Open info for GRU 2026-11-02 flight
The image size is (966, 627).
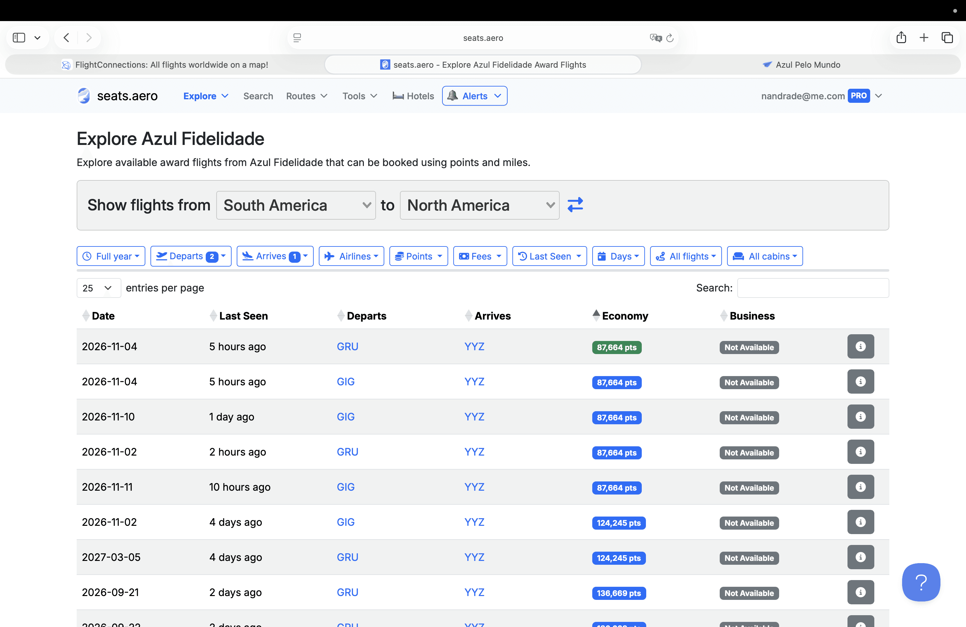[x=861, y=452]
